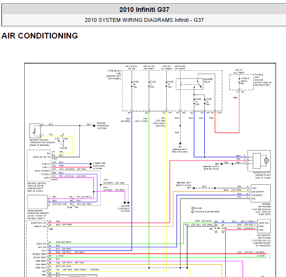The image size is (286, 277).
Task: Click the Fuse 19 10A symbol
Action: 132,84
